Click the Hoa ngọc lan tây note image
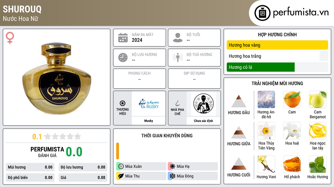Viewport: 334px width, 187px height. (x=318, y=131)
